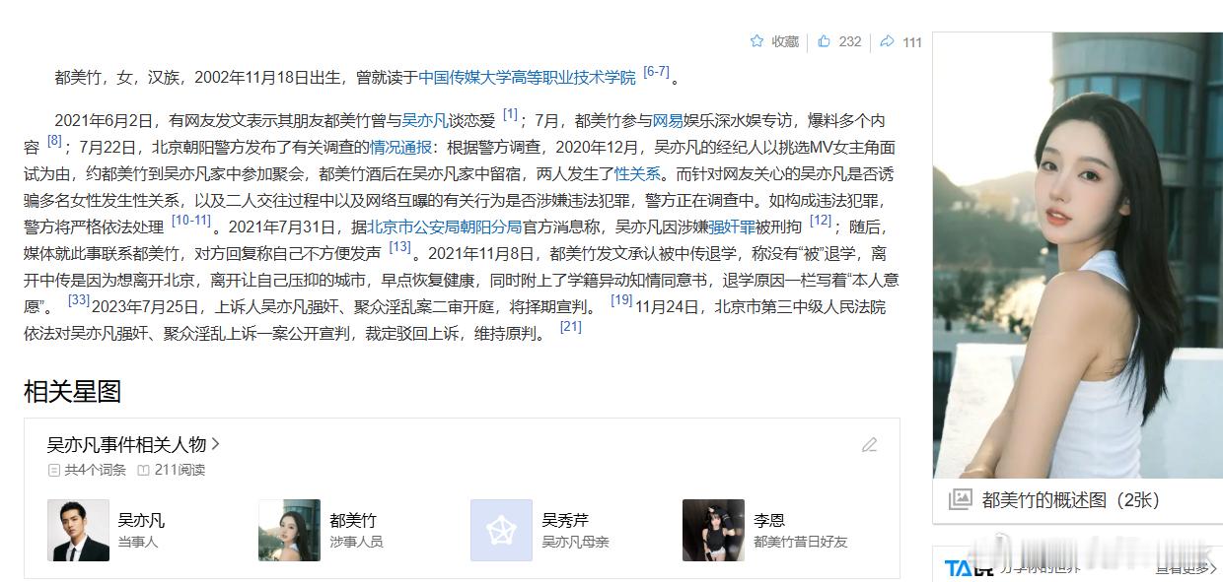Expand 吴亦凡事件相关人物 chevron

tap(216, 444)
